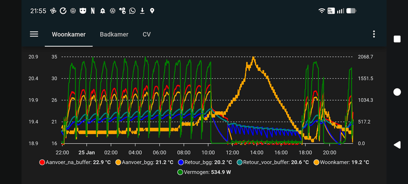Toggle the Retour_voor_buffer legend series
Image resolution: width=408 pixels, height=184 pixels.
[x=273, y=163]
